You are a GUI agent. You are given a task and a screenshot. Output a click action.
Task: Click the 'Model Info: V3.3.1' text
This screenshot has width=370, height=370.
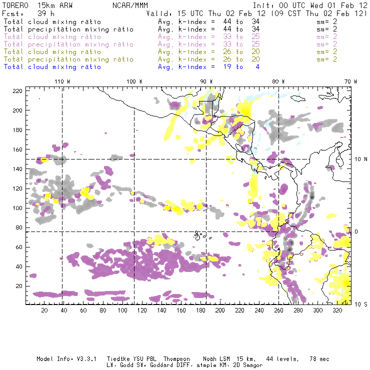(x=66, y=359)
